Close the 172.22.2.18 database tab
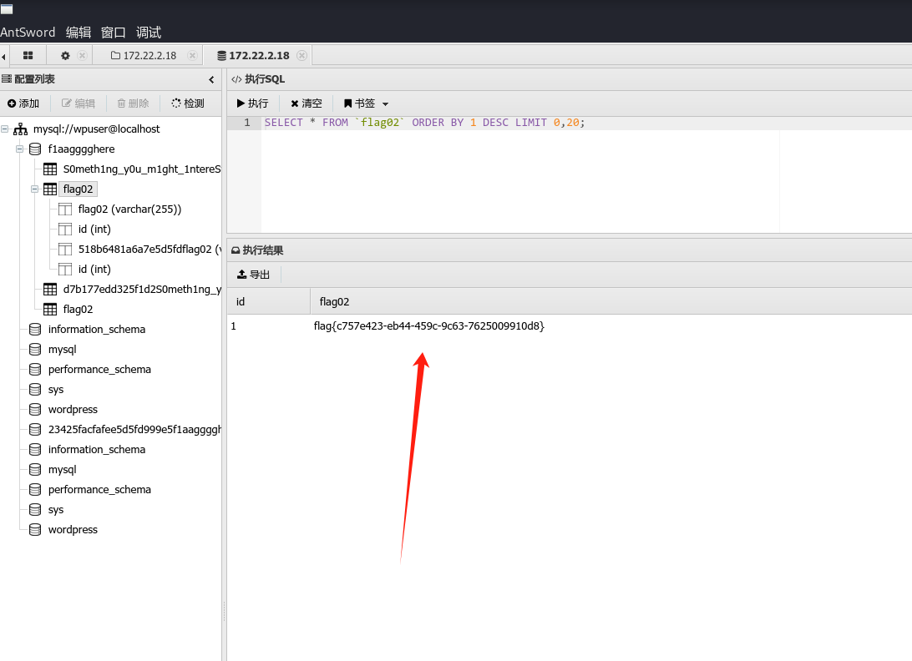The width and height of the screenshot is (912, 661). click(301, 56)
